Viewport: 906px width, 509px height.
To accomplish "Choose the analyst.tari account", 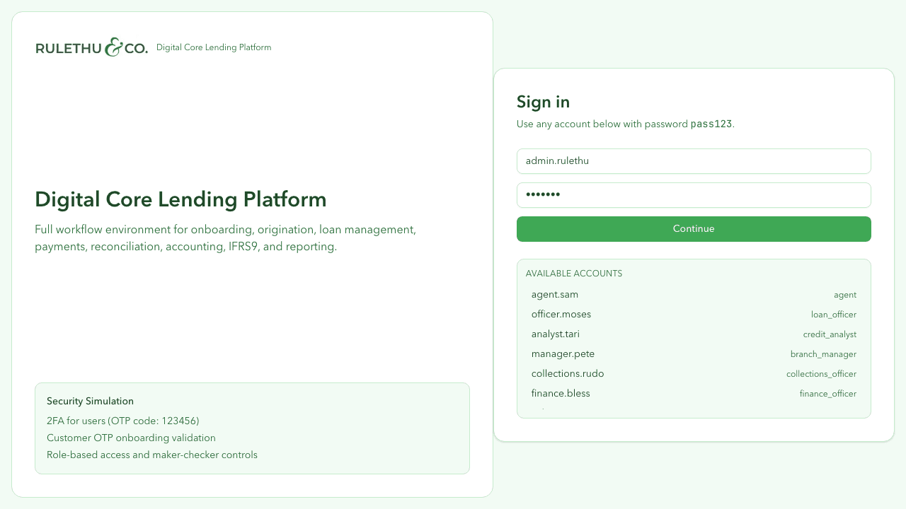I will (x=556, y=334).
